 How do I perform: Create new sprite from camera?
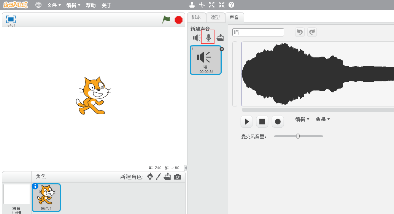177,177
